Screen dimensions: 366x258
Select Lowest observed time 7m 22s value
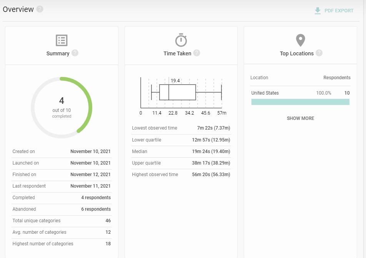(x=214, y=128)
